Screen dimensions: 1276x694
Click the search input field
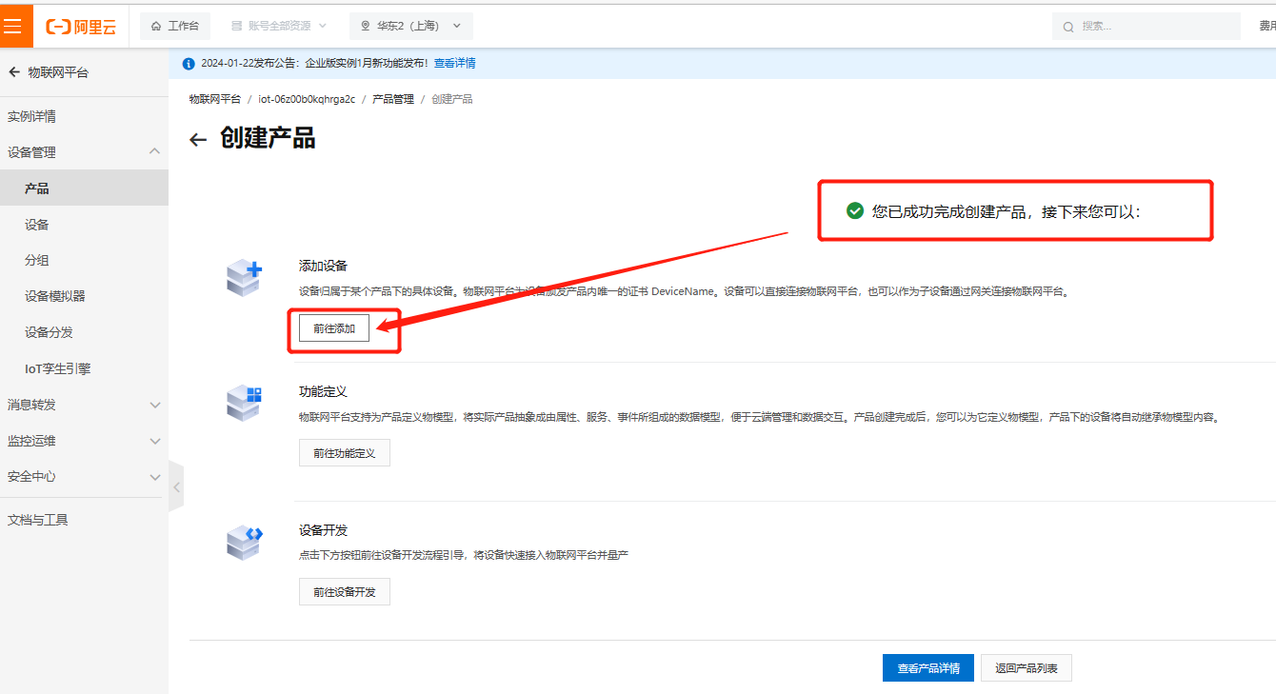pos(1154,27)
